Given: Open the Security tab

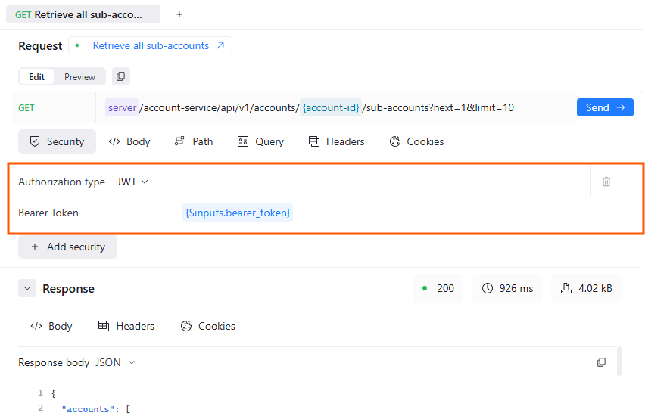Looking at the screenshot, I should (58, 141).
